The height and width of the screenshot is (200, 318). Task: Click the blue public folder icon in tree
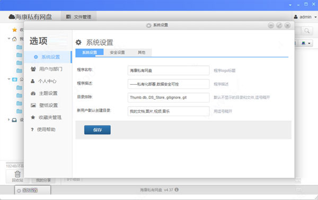click(x=15, y=79)
